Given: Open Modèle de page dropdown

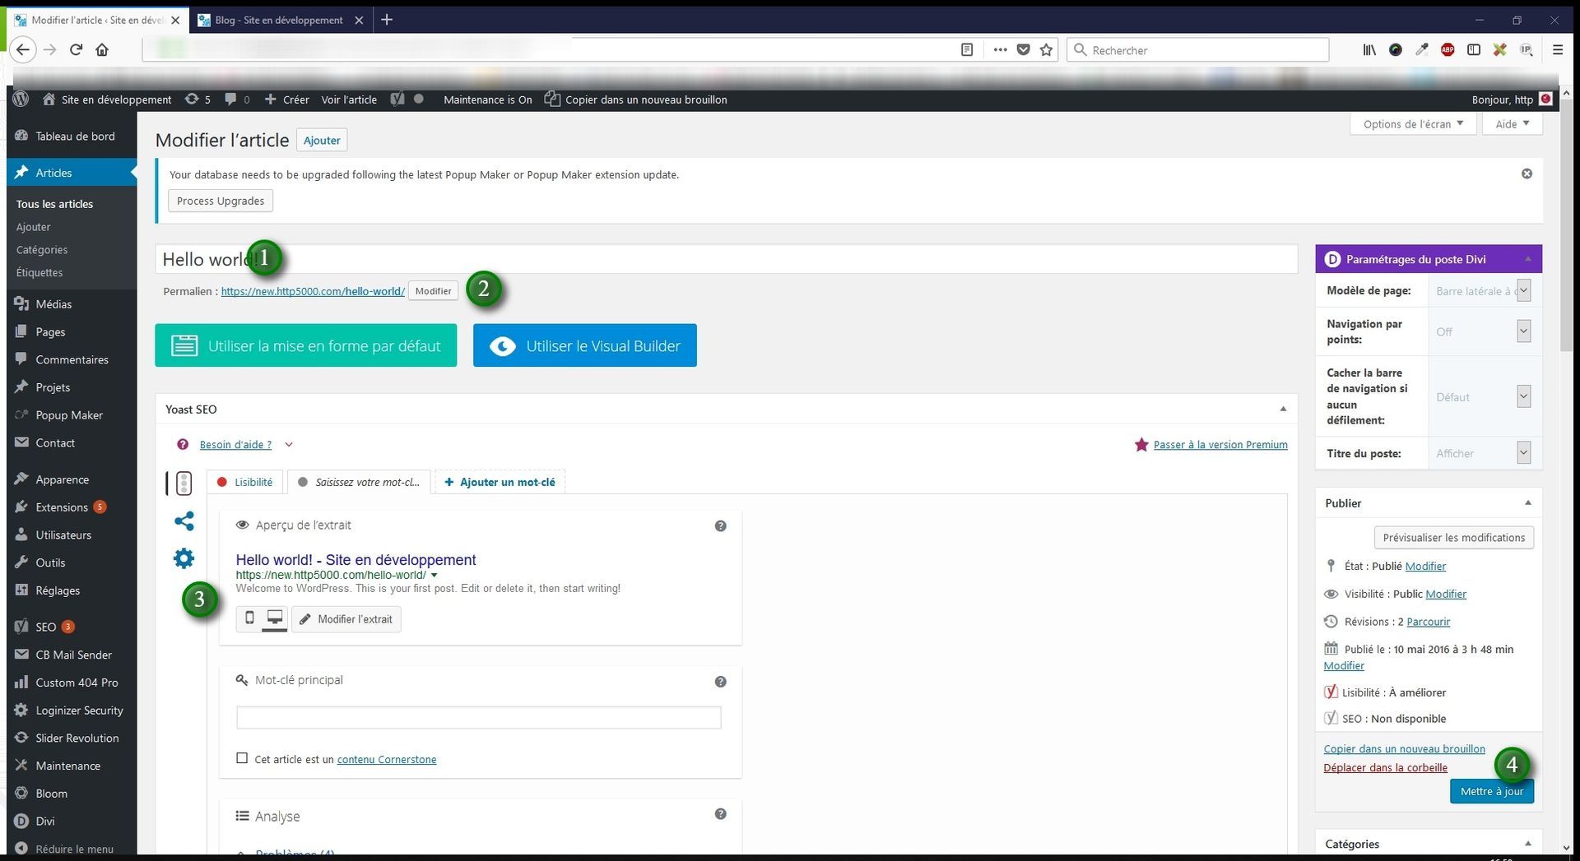Looking at the screenshot, I should pos(1483,290).
